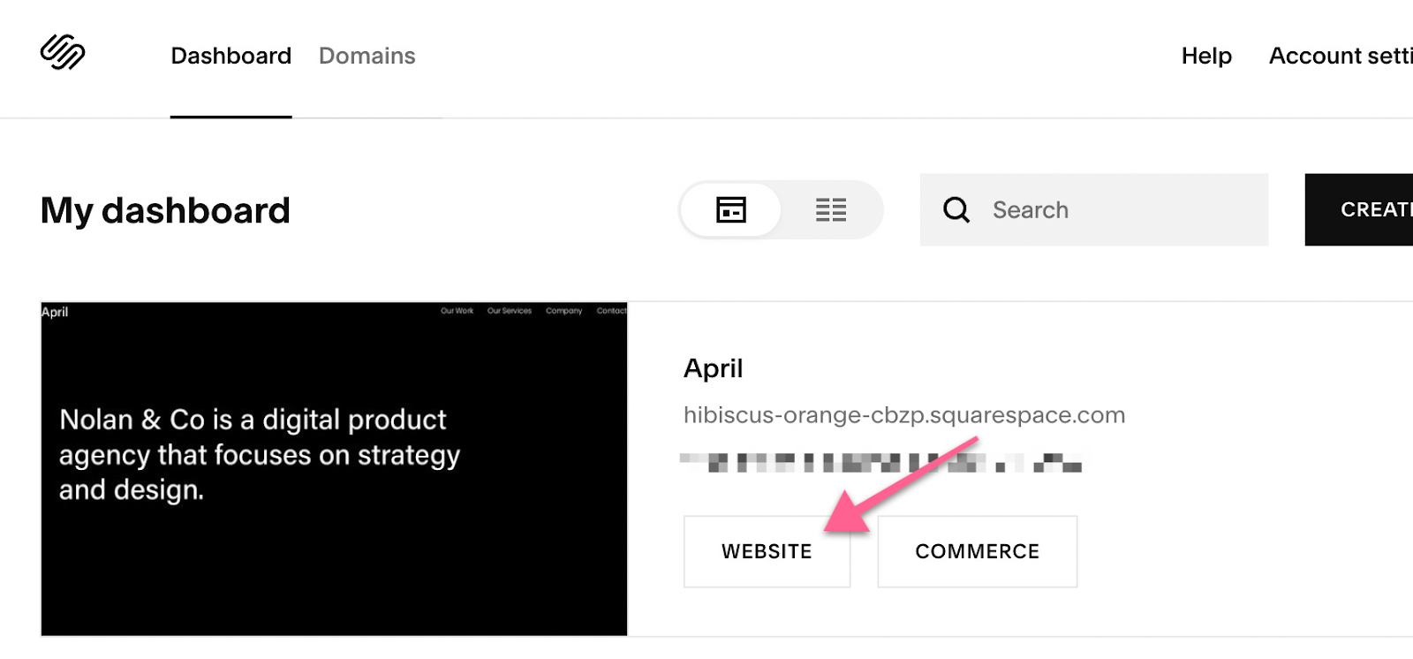Open COMMERCE for the April site
The width and height of the screenshot is (1413, 659).
click(x=977, y=551)
